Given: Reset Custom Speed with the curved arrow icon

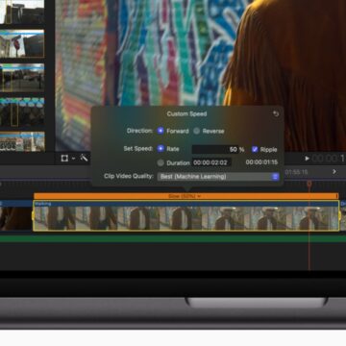Looking at the screenshot, I should coord(276,113).
